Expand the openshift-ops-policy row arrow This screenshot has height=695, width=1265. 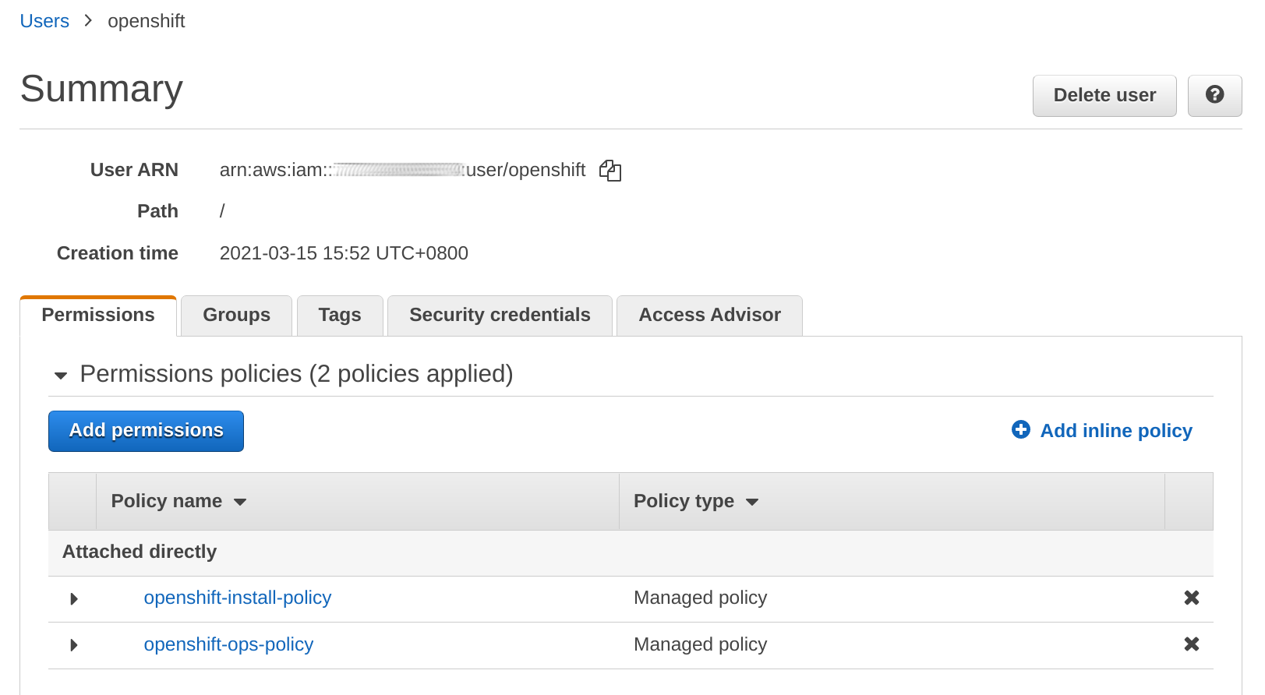coord(74,645)
